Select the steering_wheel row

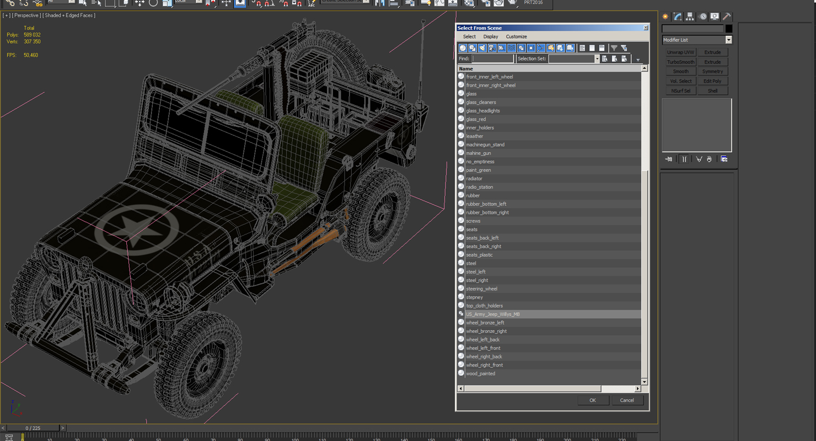pos(549,288)
